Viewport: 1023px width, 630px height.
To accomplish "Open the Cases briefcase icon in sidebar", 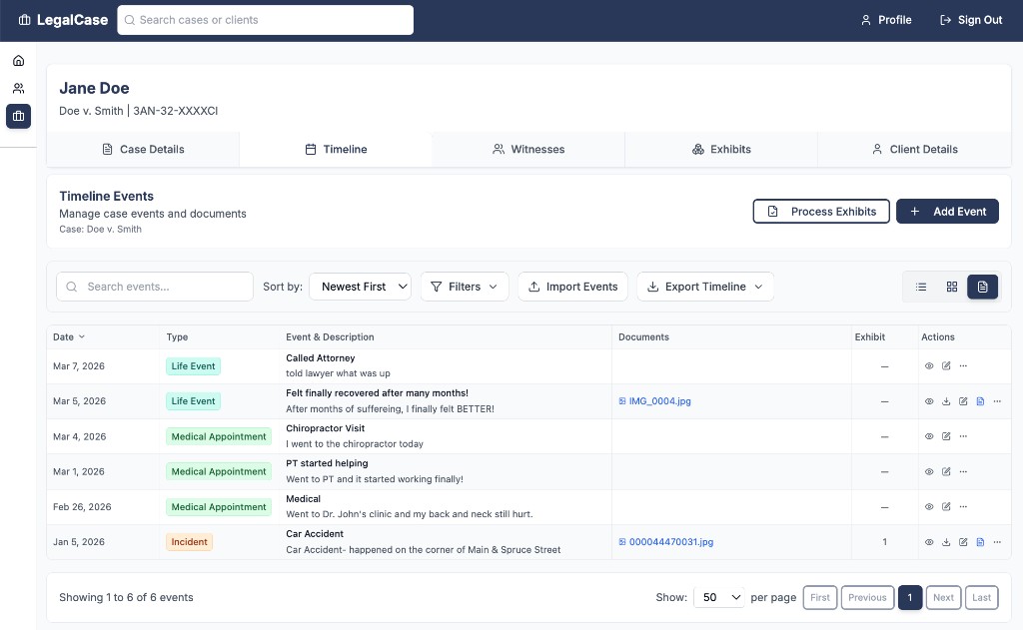I will (18, 116).
